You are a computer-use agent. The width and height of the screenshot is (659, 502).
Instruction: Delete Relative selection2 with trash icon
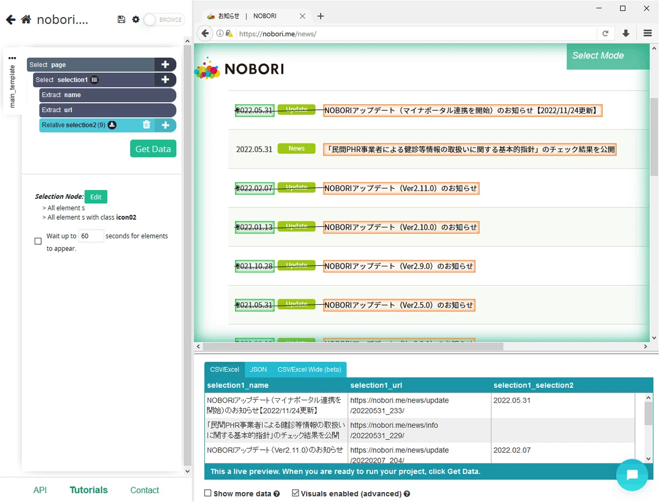coord(146,125)
